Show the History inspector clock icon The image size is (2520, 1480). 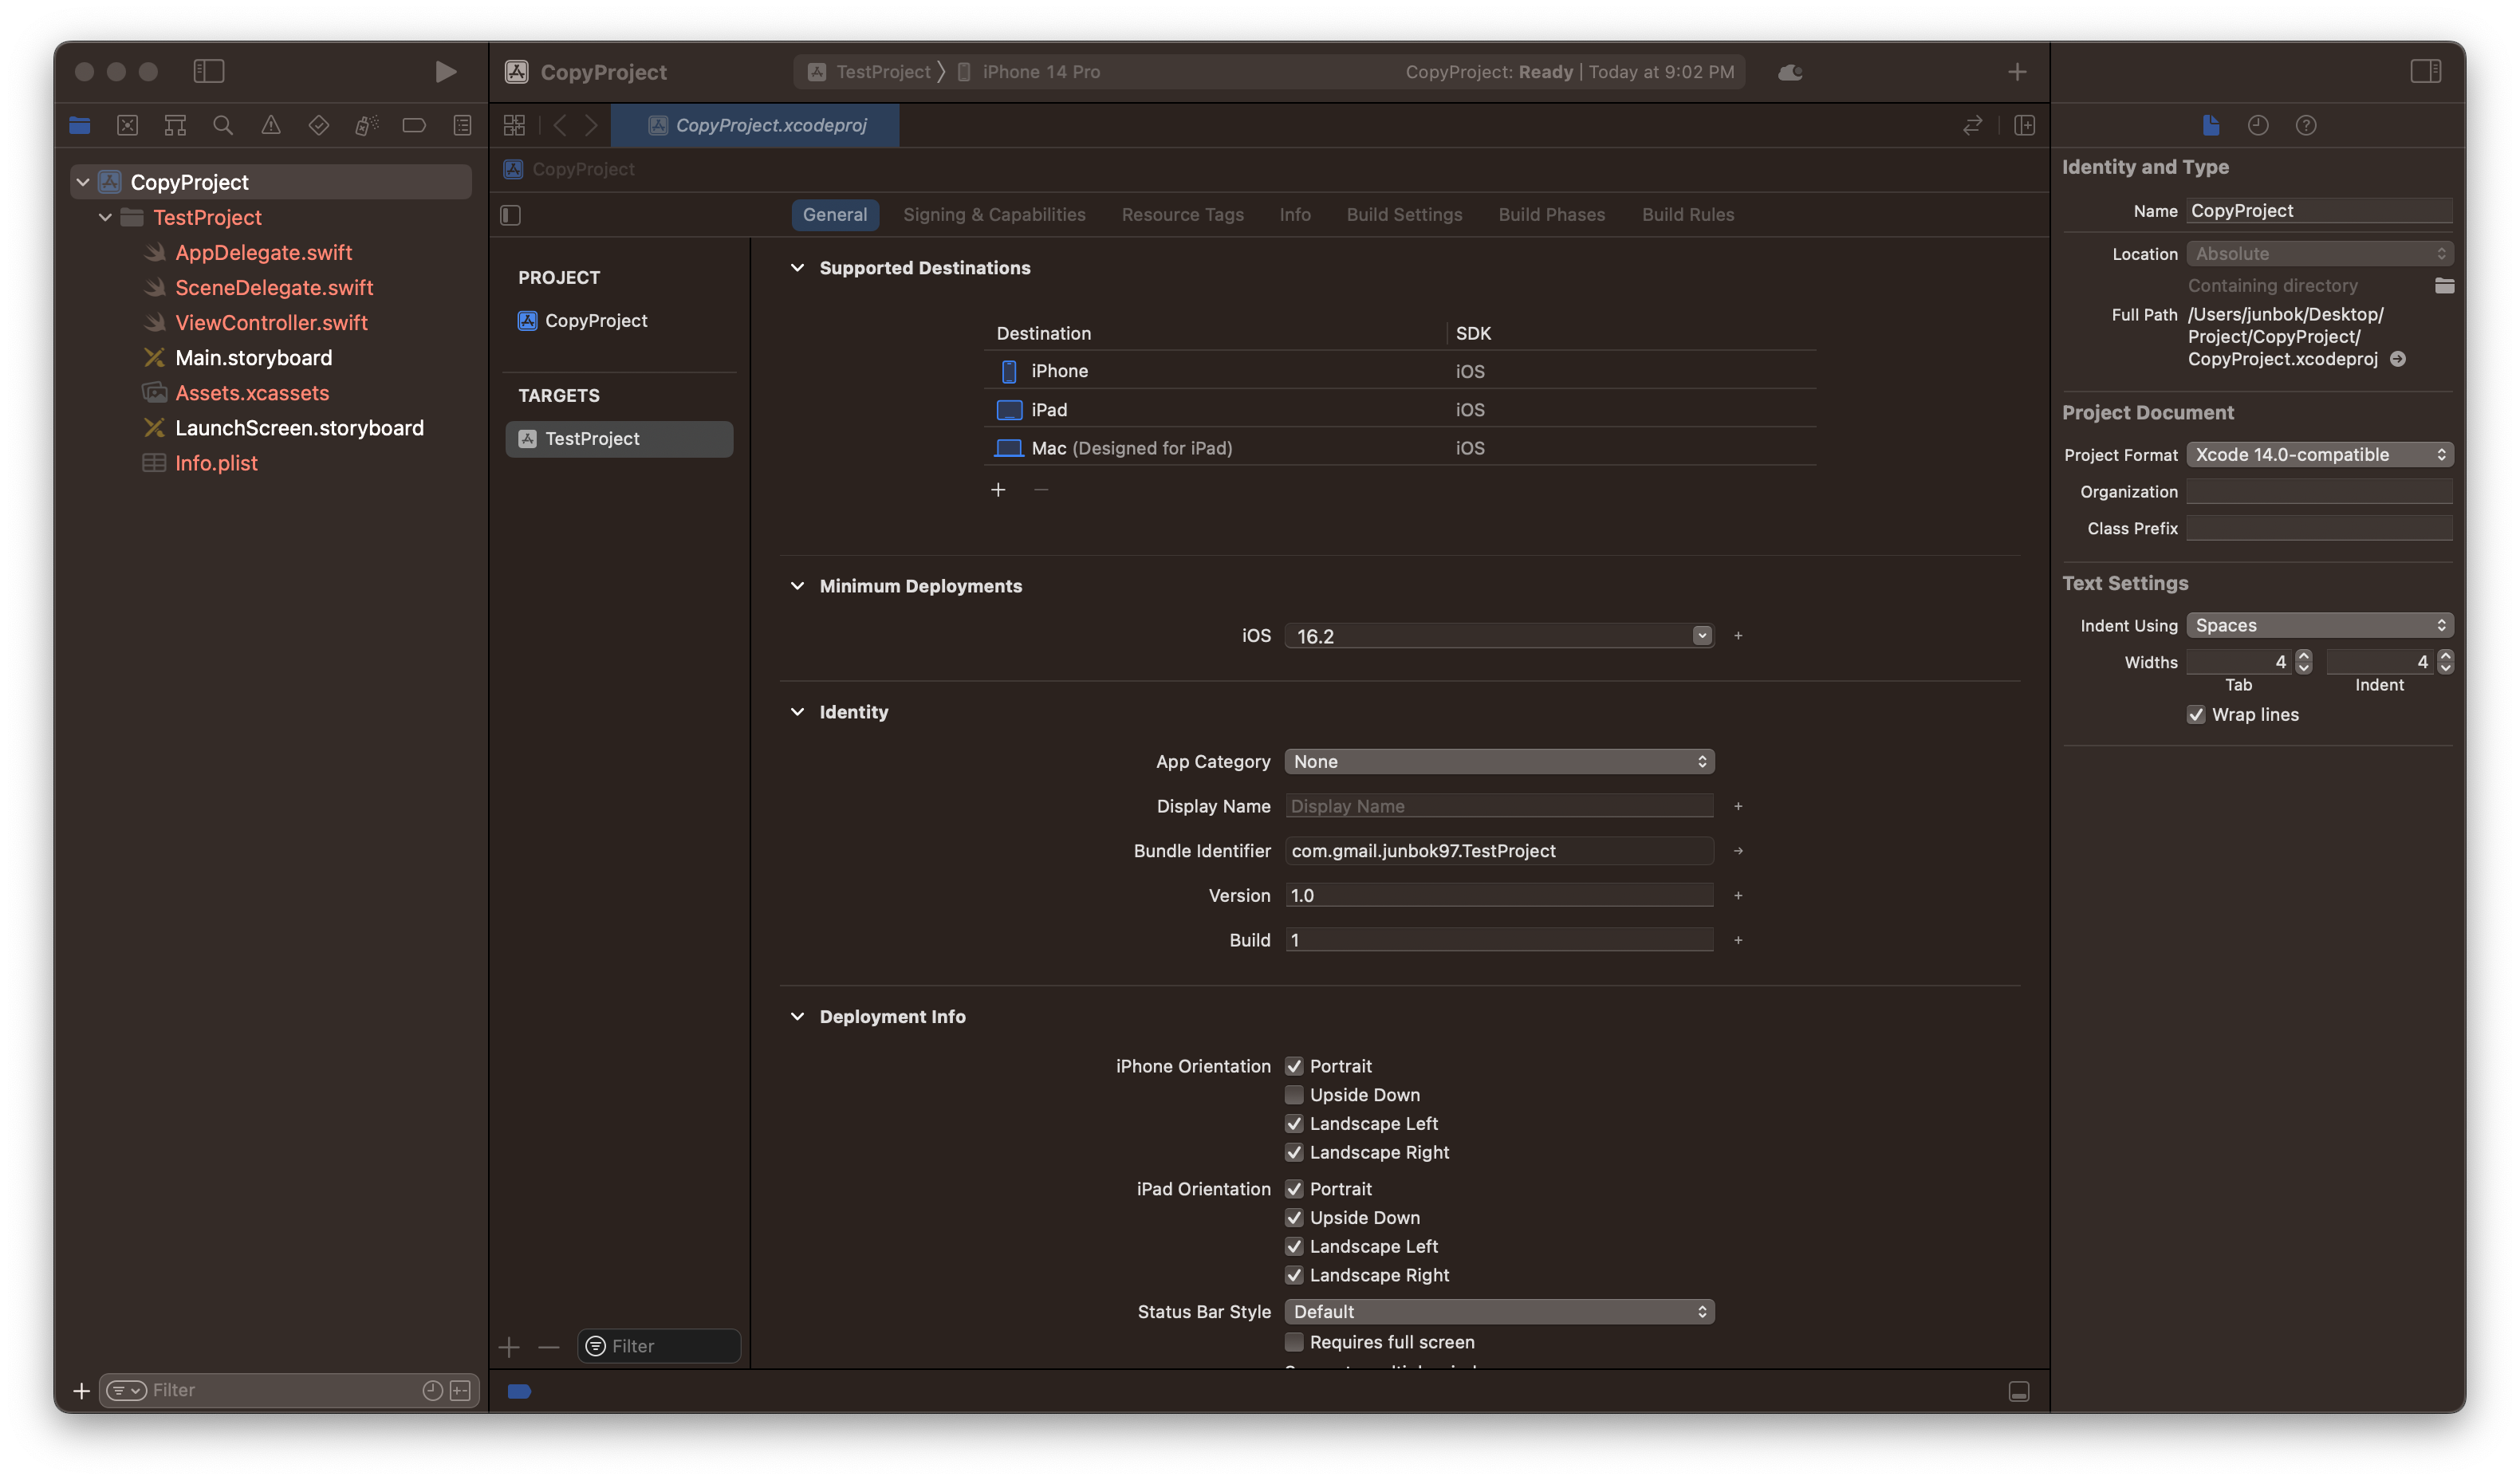[2258, 125]
